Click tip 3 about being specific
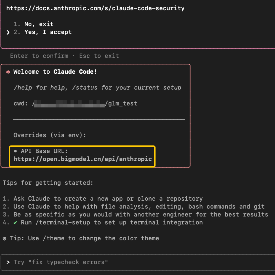Screen dimensions: 275x275 pos(135,215)
